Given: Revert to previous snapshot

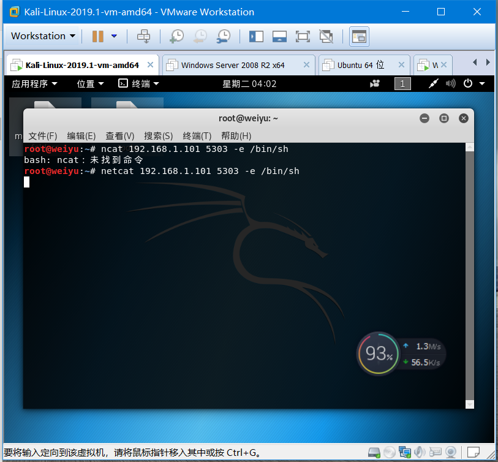Looking at the screenshot, I should (x=200, y=36).
